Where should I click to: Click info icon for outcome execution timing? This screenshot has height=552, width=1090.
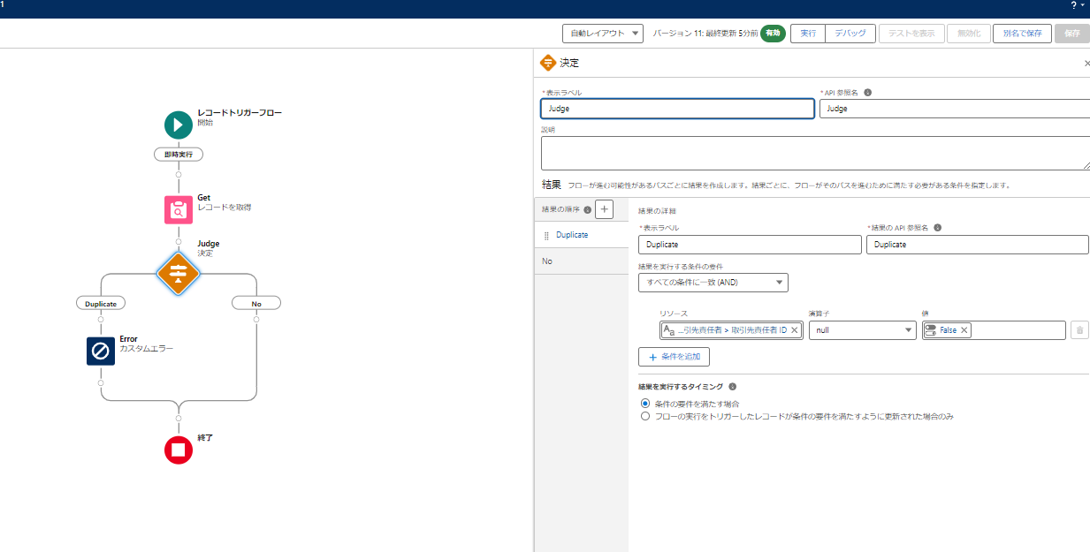click(x=732, y=387)
